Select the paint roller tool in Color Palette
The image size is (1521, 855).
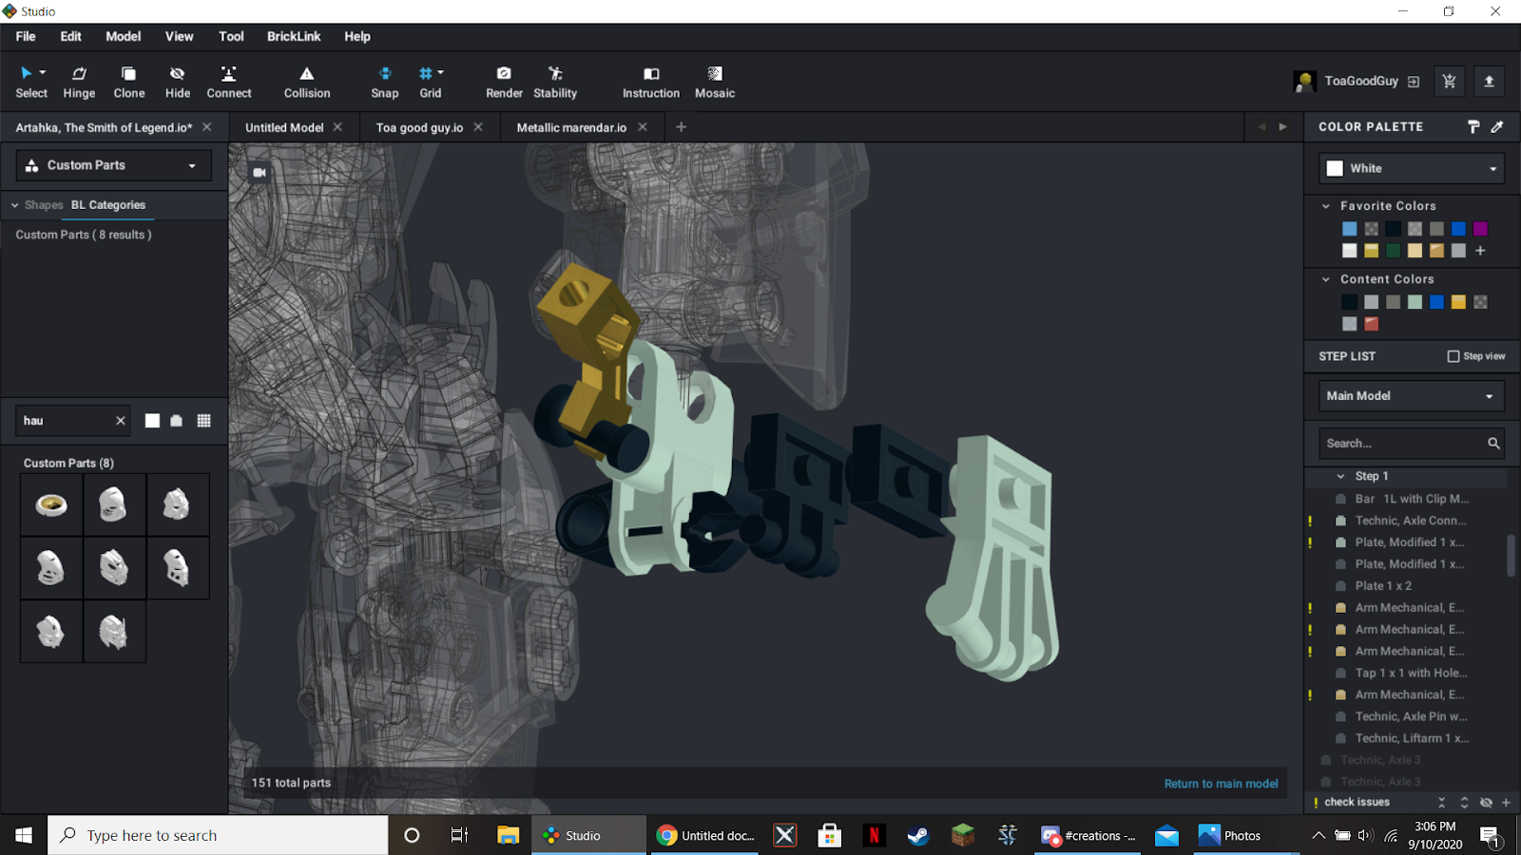1473,126
